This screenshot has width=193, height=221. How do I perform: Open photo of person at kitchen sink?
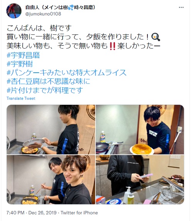coord(140,180)
